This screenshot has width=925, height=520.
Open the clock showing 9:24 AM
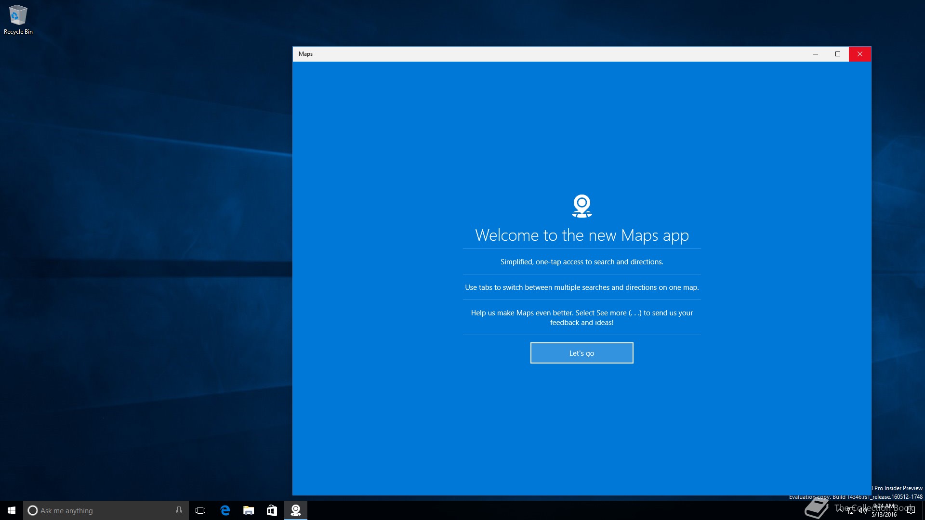click(x=884, y=510)
